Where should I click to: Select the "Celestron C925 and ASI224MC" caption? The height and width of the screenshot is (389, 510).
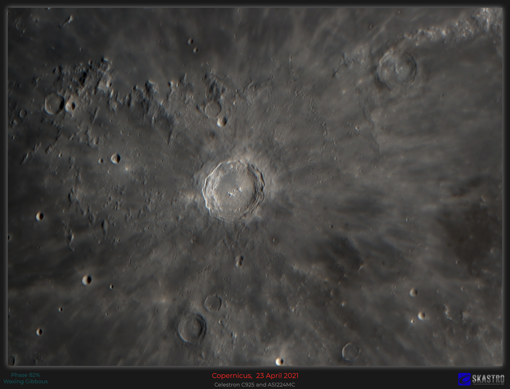coord(255,384)
